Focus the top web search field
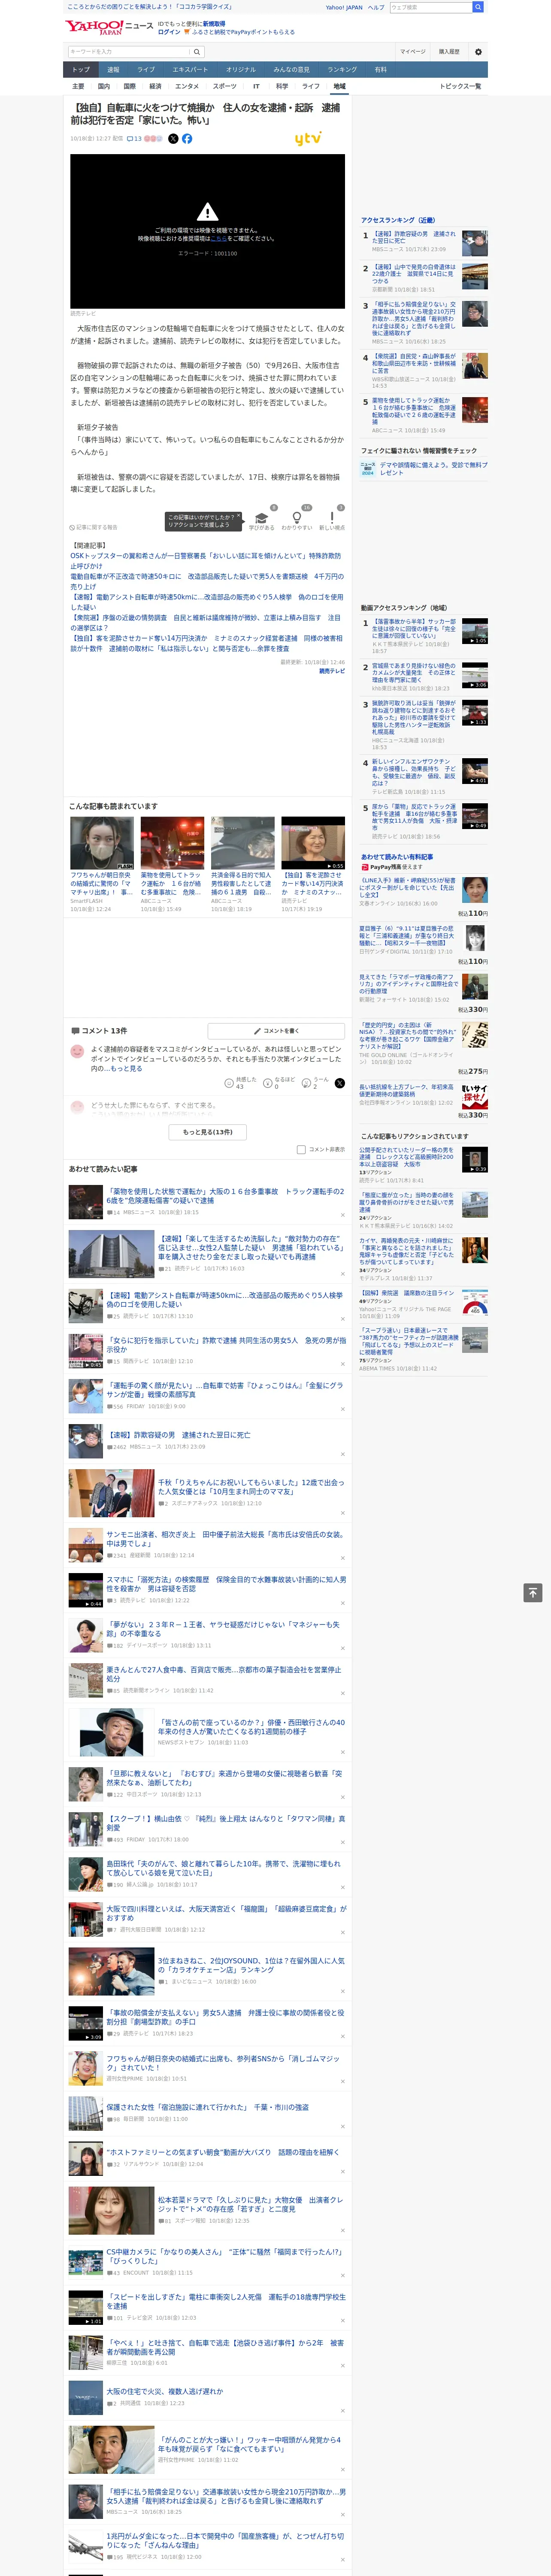 [431, 7]
